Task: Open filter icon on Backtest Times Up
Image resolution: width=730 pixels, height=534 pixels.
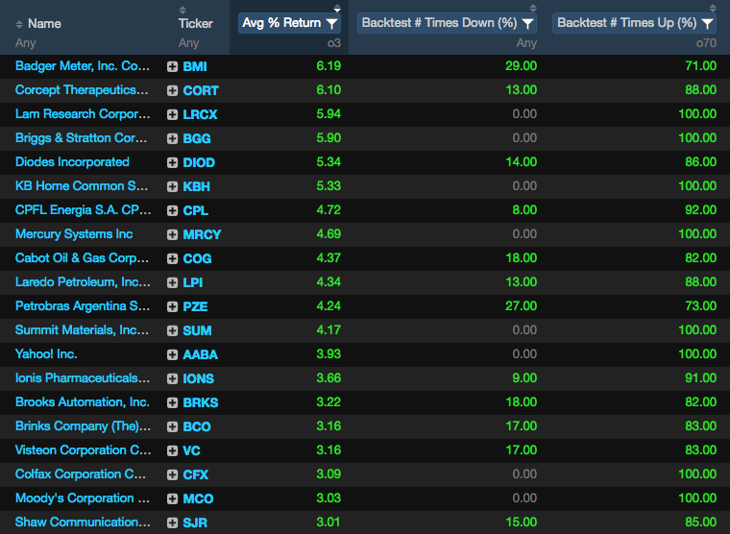Action: [x=707, y=23]
